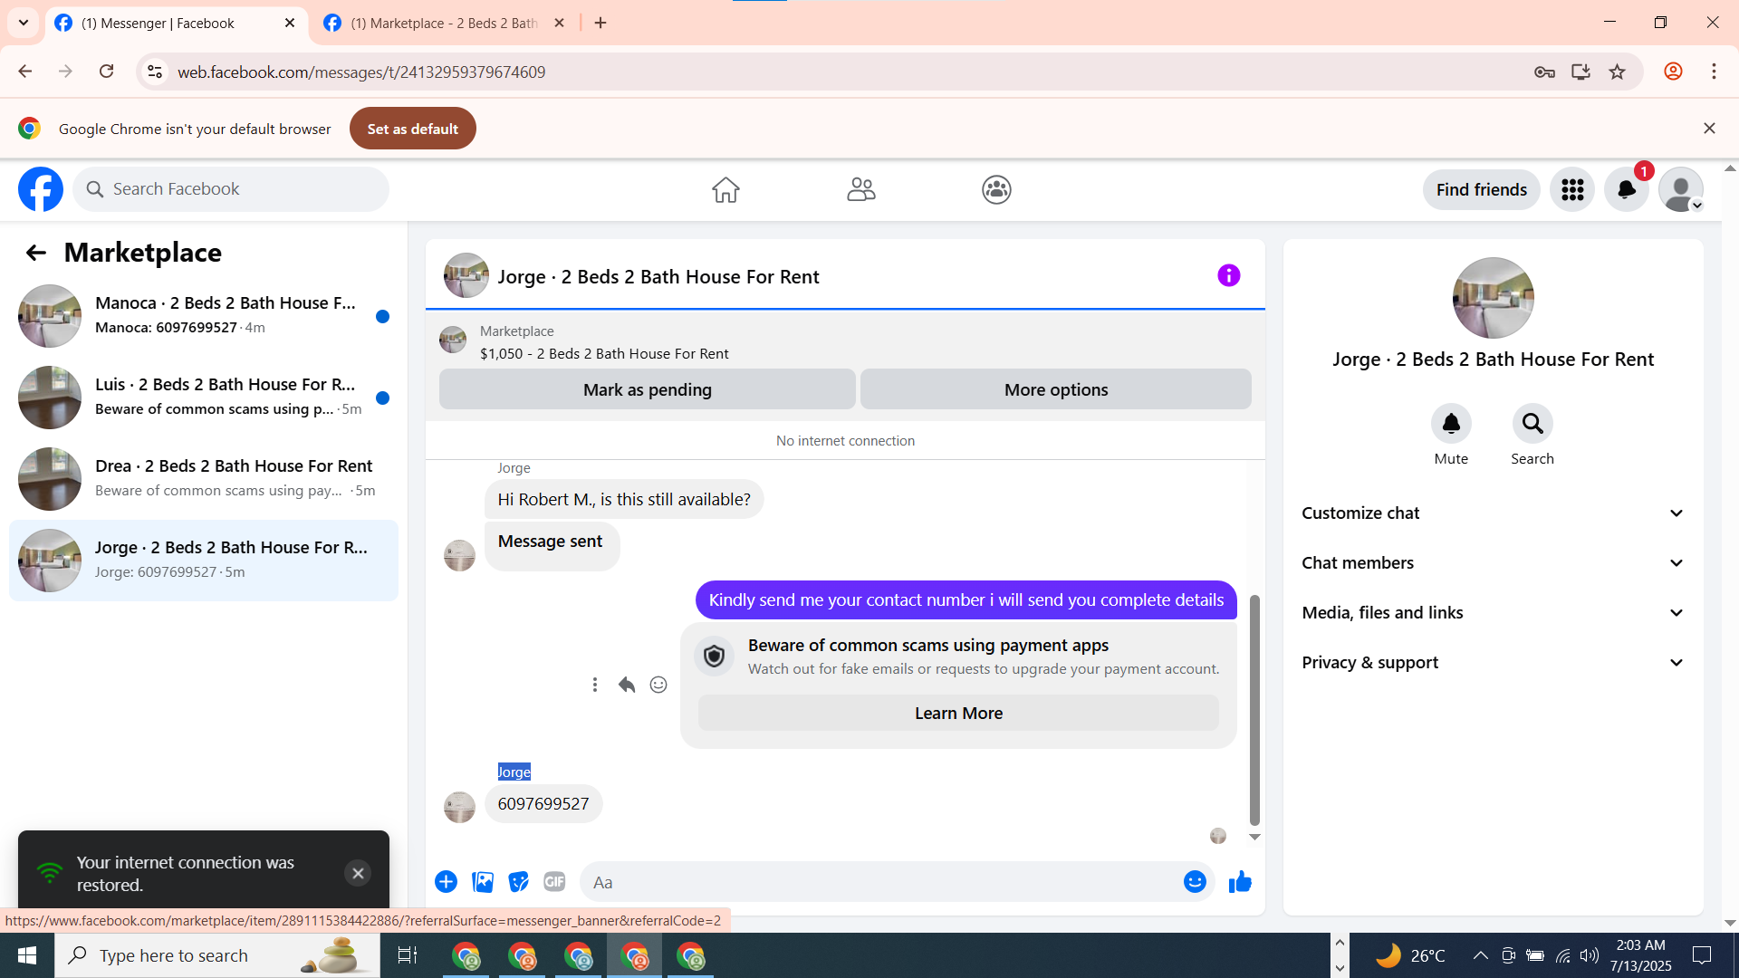Open the Facebook notifications bell

coord(1627,189)
